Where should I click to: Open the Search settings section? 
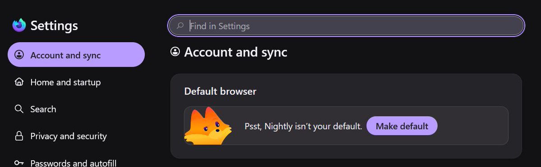click(x=76, y=109)
